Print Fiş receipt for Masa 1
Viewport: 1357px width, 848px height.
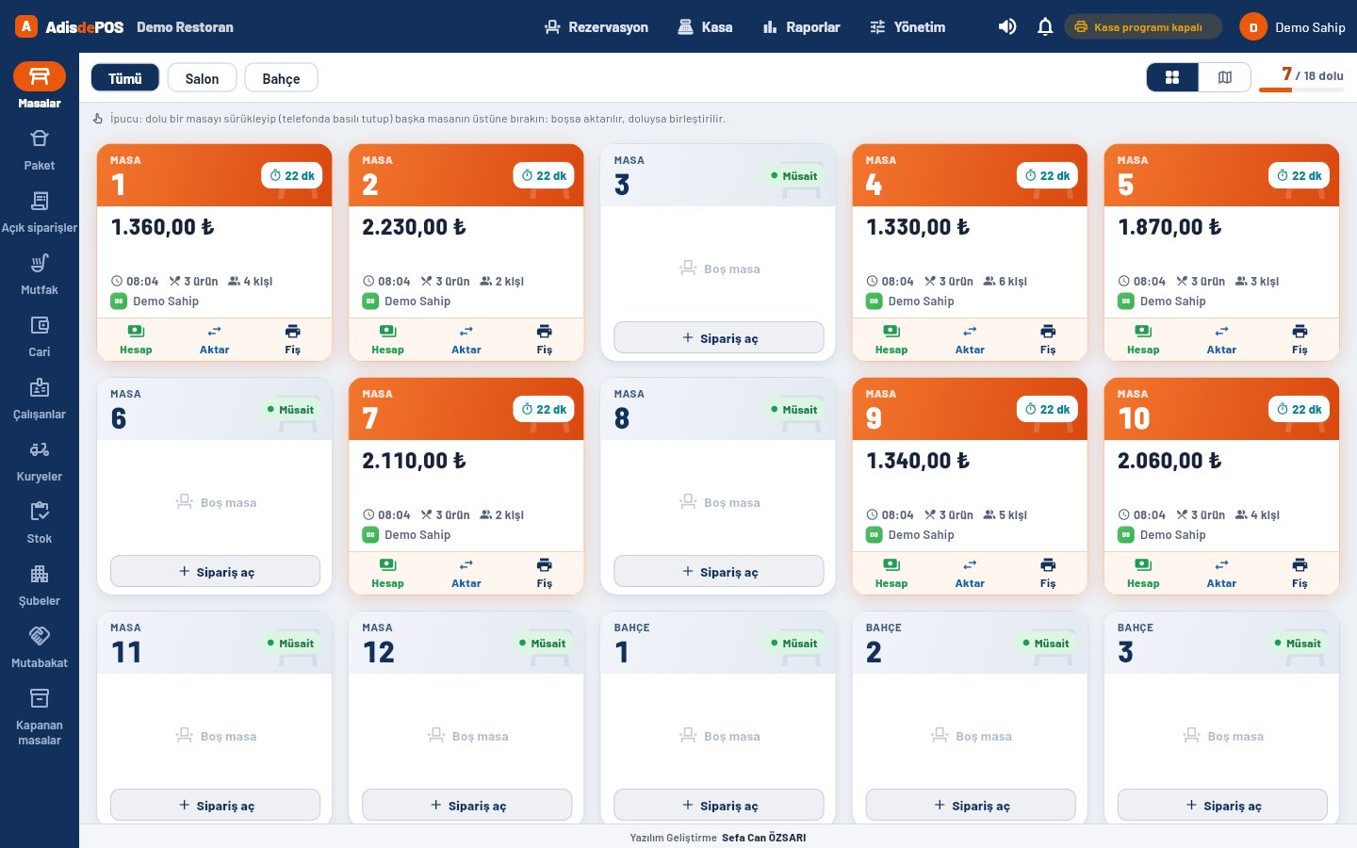click(x=293, y=339)
